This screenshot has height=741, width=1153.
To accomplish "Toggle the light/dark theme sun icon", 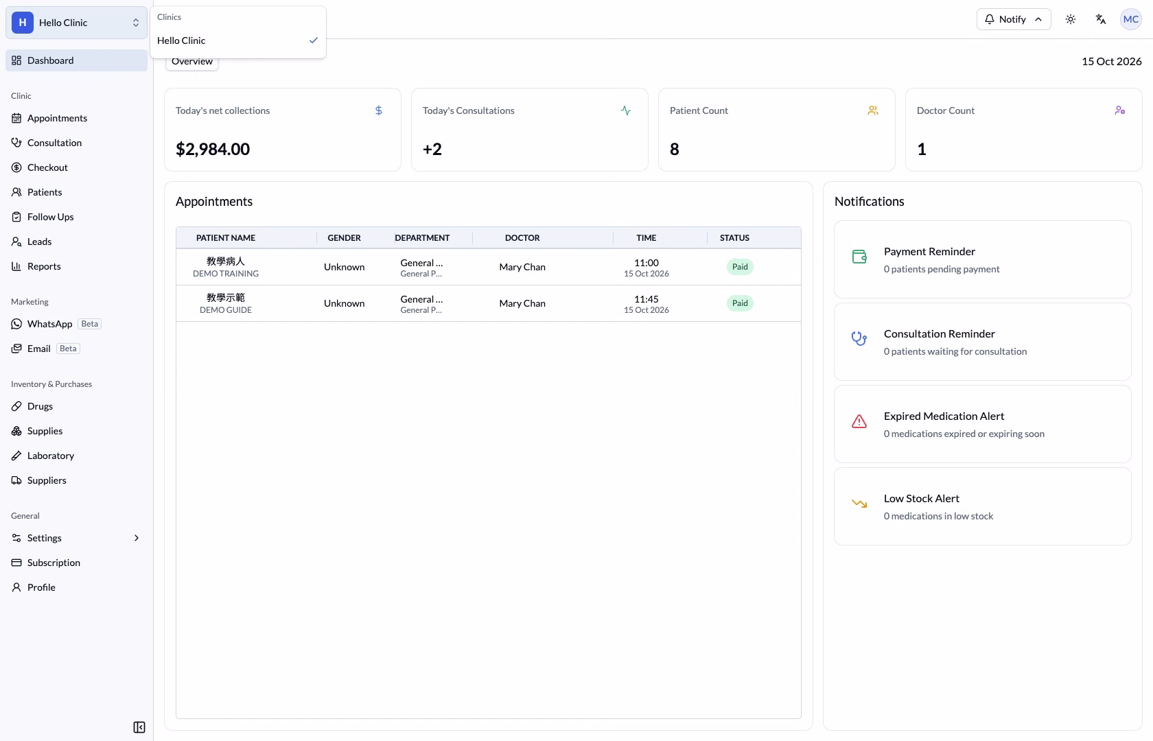I will (1071, 19).
